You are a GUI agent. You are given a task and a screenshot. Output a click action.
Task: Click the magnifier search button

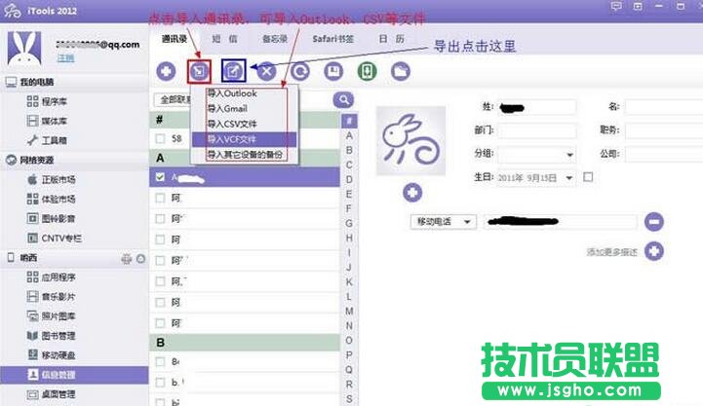pyautogui.click(x=343, y=99)
